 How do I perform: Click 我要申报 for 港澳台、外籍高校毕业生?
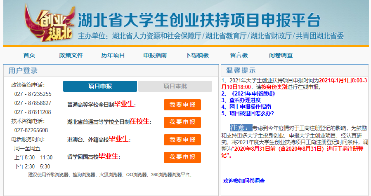182,140
